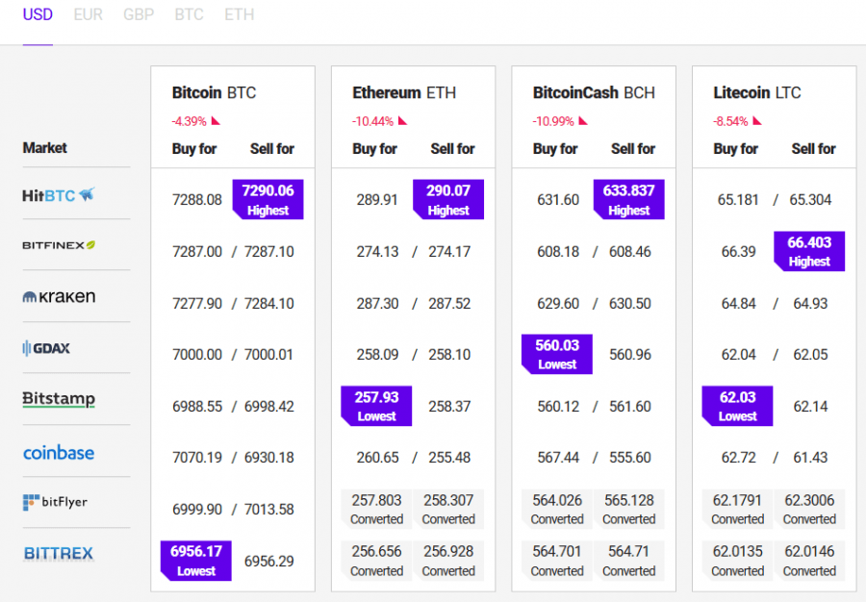Switch to the EUR currency tab

[x=88, y=14]
